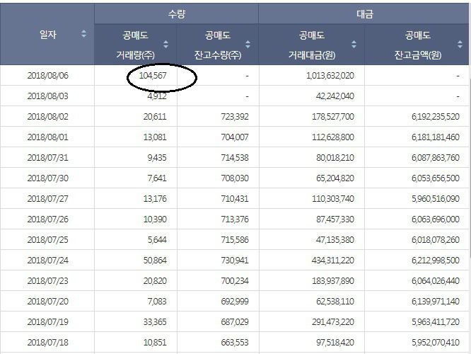The width and height of the screenshot is (471, 354).
Task: Select balance amount 6,212,998,500
Action: [x=436, y=260]
